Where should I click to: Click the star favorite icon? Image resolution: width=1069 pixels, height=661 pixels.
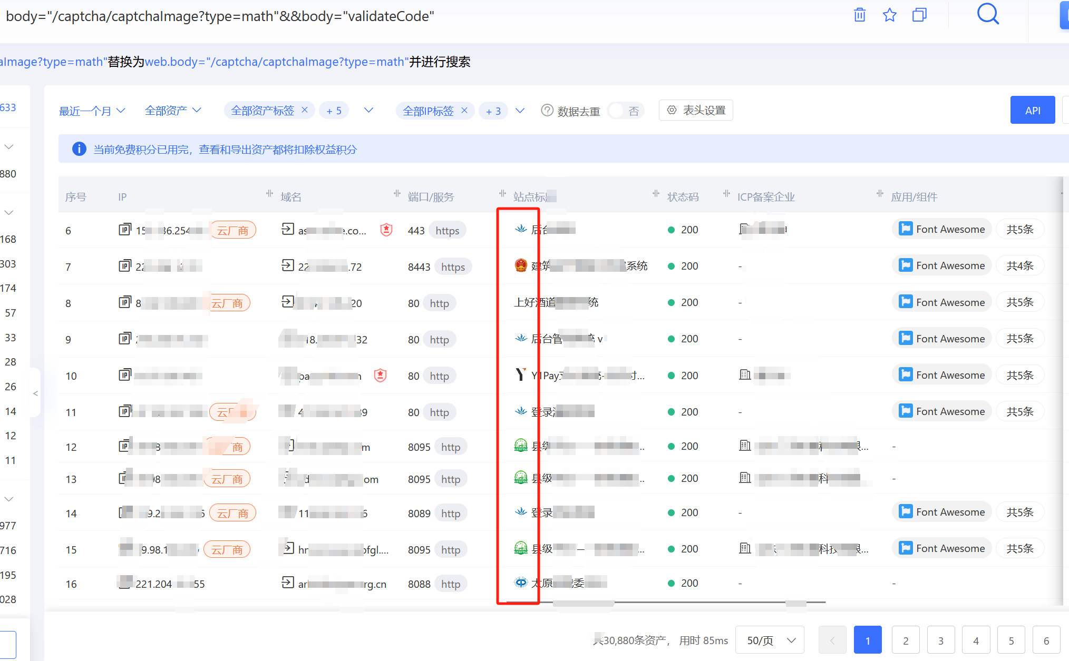(x=890, y=15)
